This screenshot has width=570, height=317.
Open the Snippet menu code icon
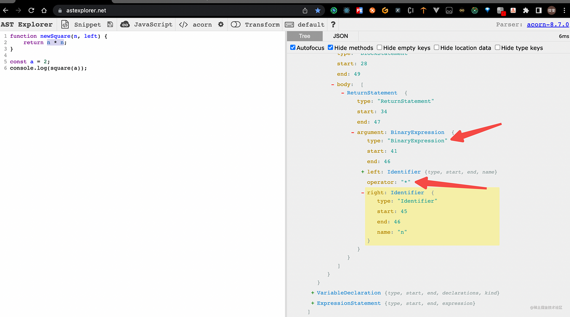click(65, 24)
